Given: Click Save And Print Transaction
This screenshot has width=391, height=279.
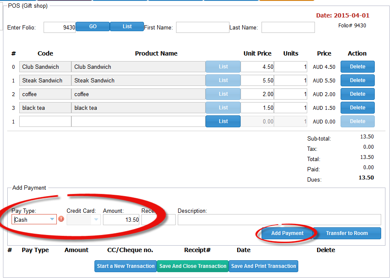Looking at the screenshot, I should tap(263, 266).
